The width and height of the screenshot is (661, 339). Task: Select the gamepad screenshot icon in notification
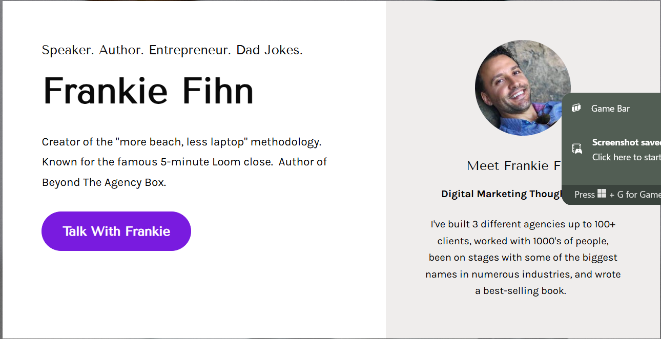click(x=577, y=149)
